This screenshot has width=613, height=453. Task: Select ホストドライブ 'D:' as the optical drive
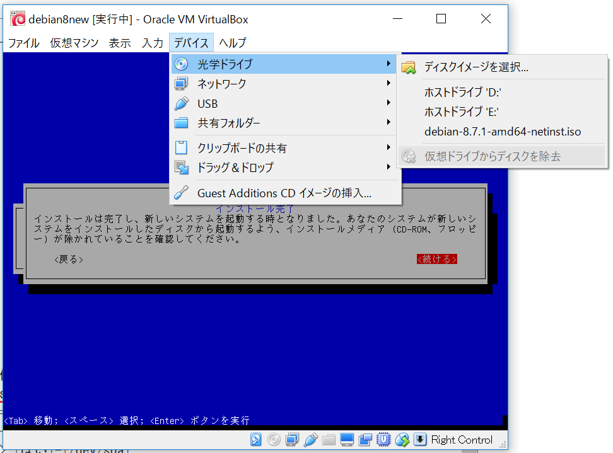click(464, 91)
